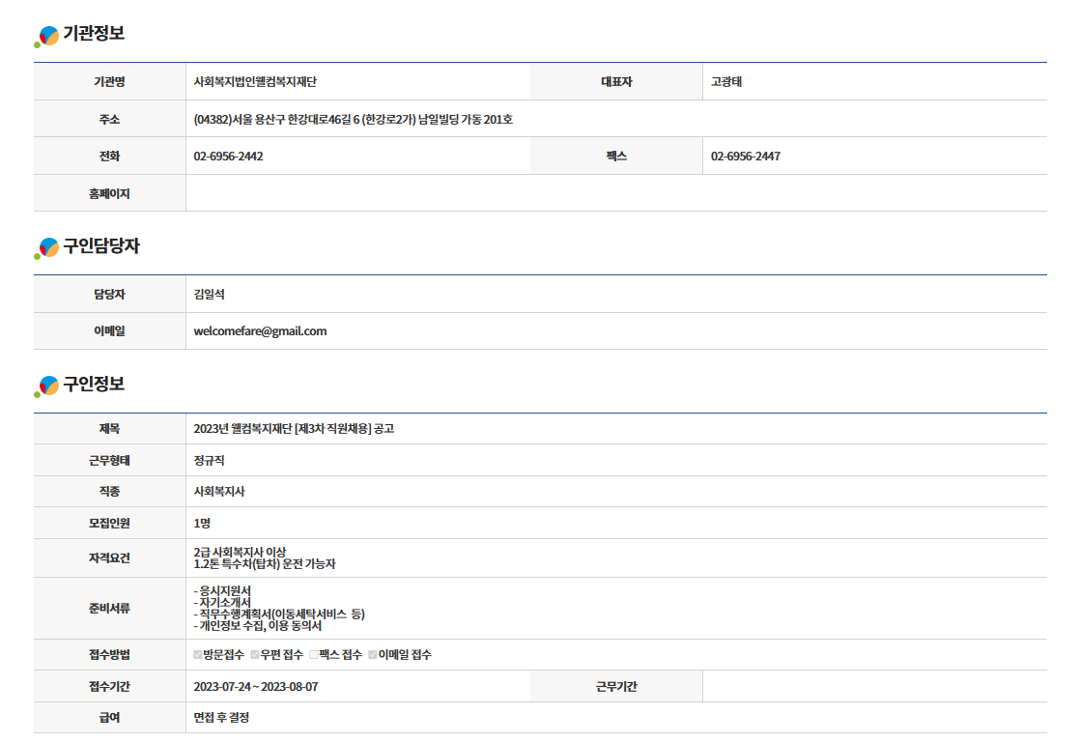Toggle the 이메일 접수 checkbox
Image resolution: width=1079 pixels, height=743 pixels.
373,655
